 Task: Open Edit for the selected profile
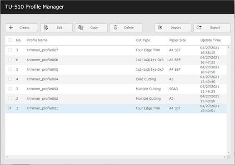(x=56, y=28)
